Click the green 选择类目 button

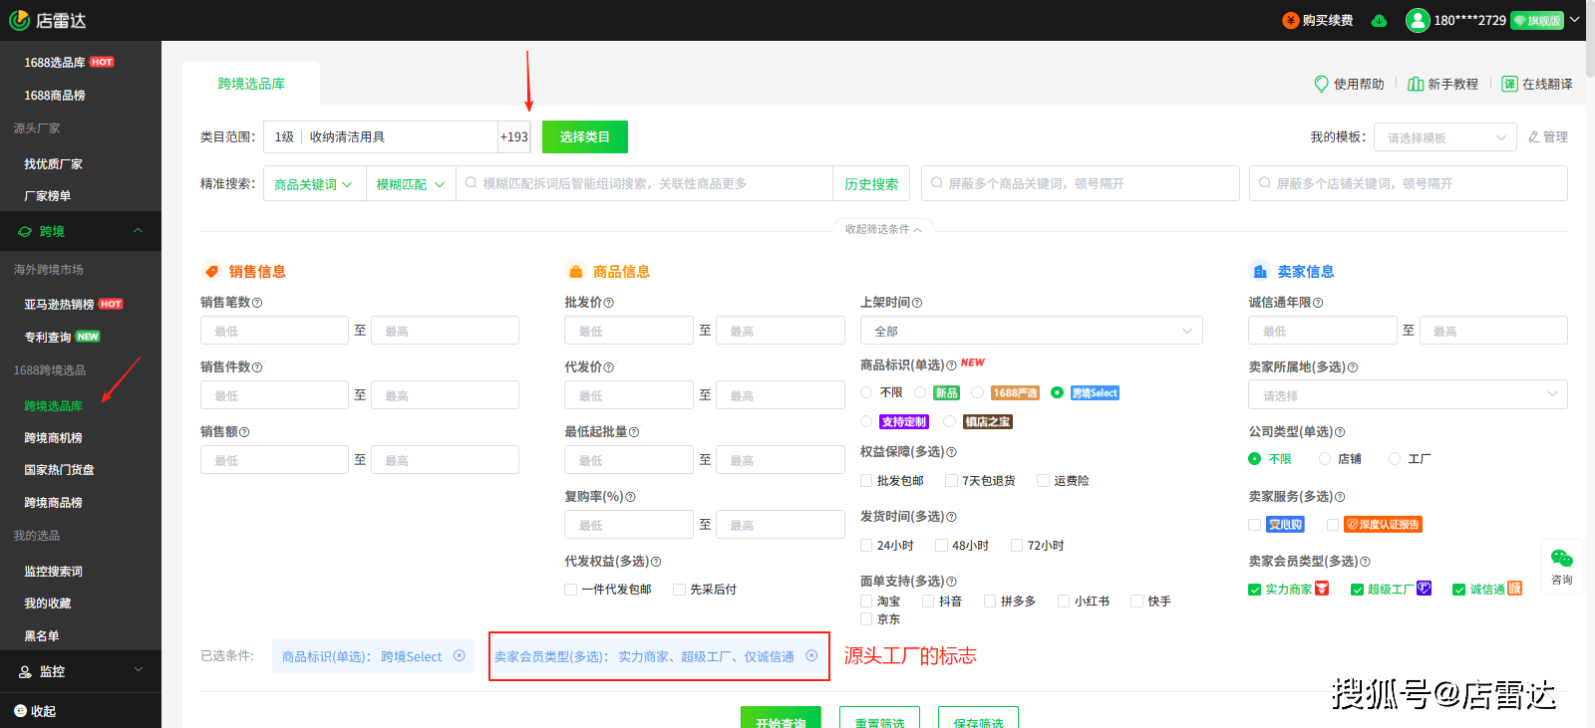pyautogui.click(x=585, y=137)
